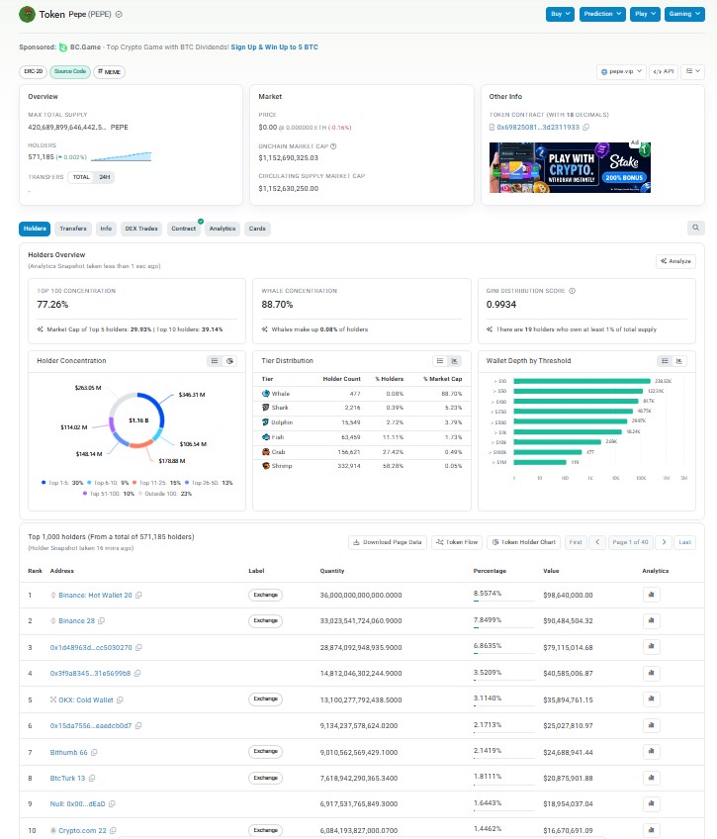
Task: Click Source Code tag
Action: 70,71
